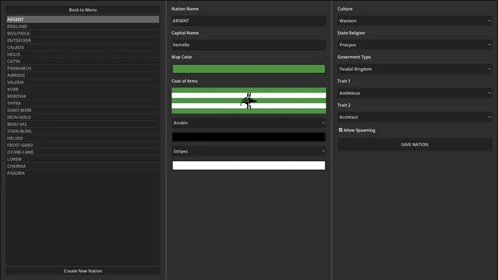Focus the Capital Name field Vertville

[248, 45]
